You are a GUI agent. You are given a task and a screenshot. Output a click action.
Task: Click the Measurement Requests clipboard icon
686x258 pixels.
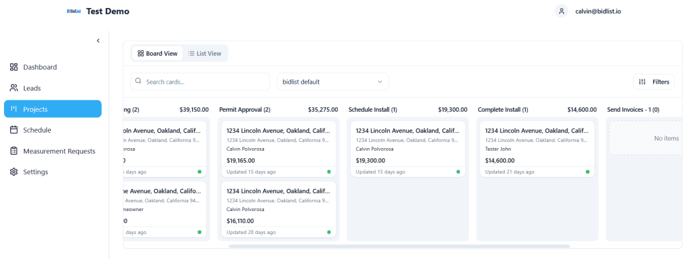(x=13, y=151)
